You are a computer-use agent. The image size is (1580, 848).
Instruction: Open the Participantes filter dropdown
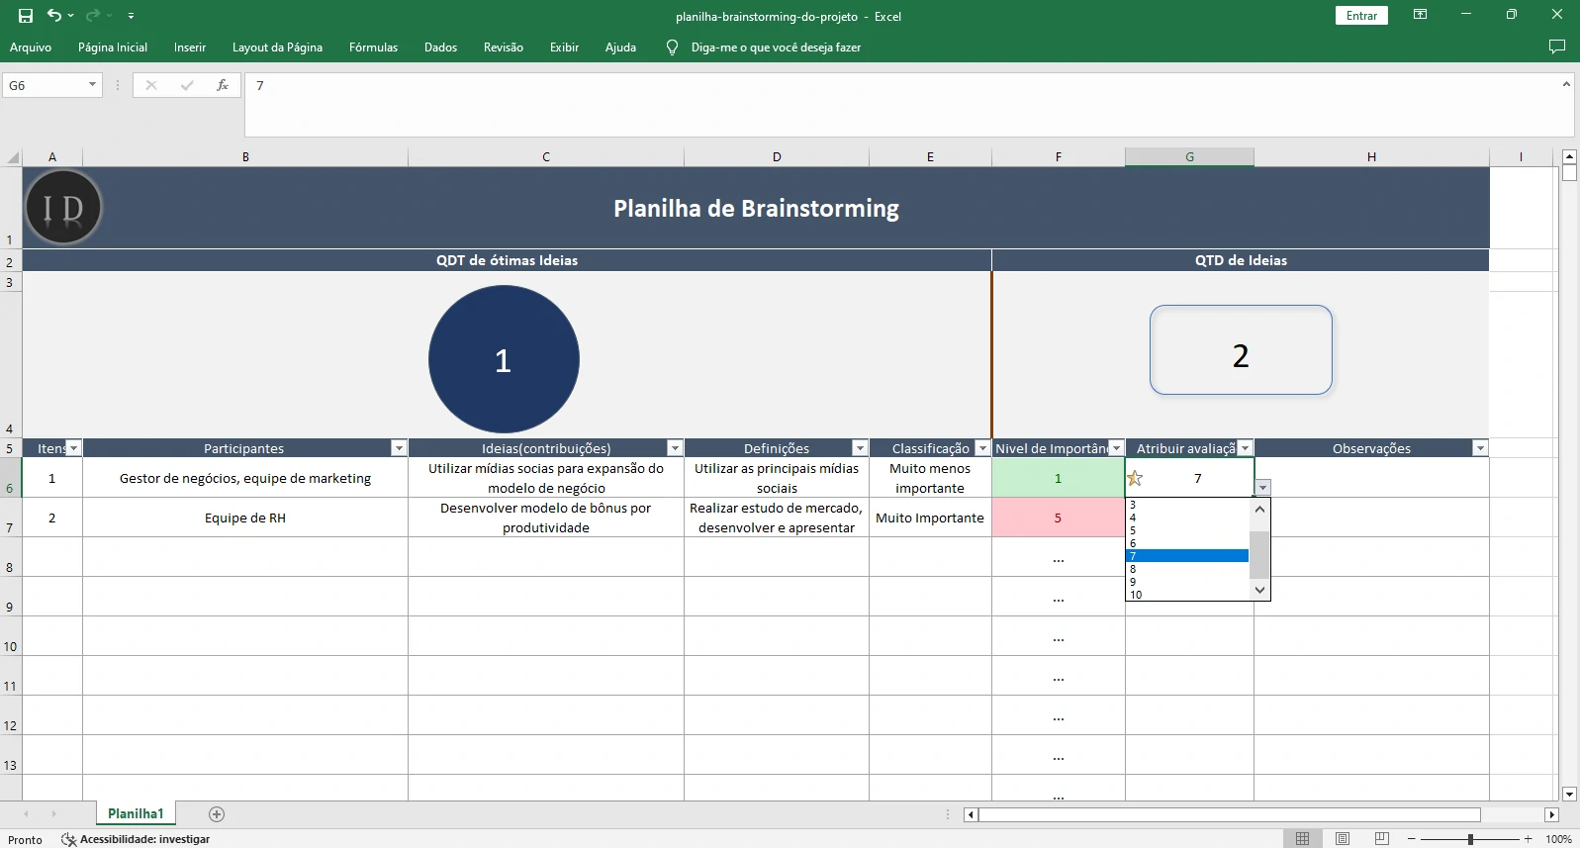[399, 448]
